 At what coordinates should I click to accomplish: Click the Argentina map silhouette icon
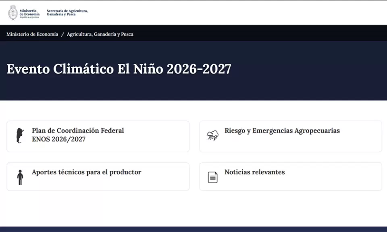point(20,136)
